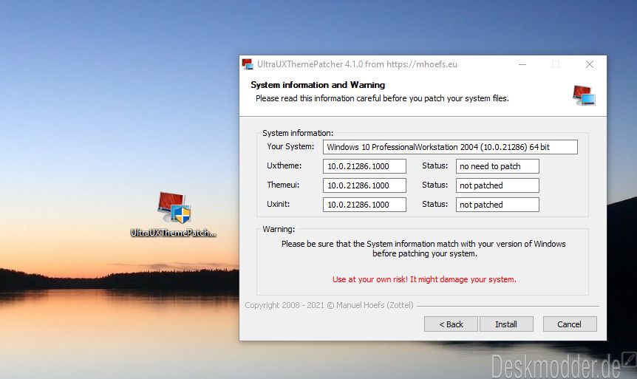The image size is (637, 379).
Task: Select the Uxinit version field
Action: 364,205
